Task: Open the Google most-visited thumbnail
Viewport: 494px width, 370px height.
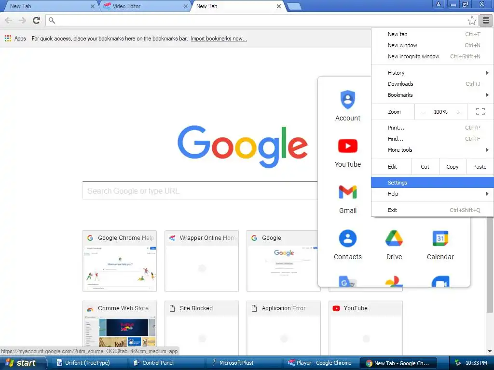Action: point(283,261)
